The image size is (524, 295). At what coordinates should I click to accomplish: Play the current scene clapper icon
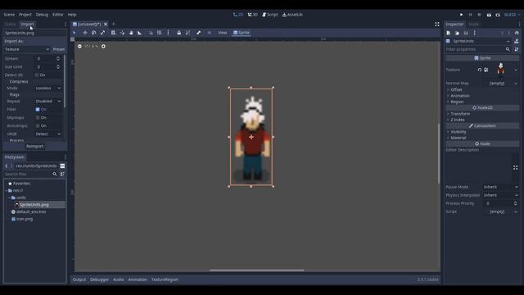tap(489, 15)
